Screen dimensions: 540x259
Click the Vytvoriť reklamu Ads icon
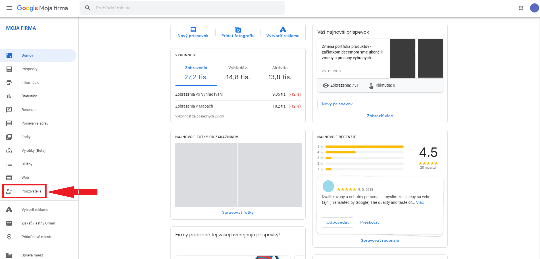[283, 29]
